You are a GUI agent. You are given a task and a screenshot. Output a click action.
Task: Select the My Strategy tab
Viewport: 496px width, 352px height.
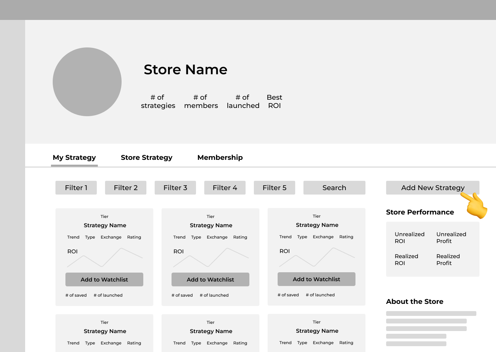[74, 157]
